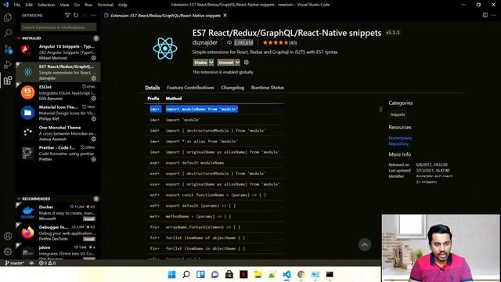Open Netflix app from taskbar

(243, 274)
